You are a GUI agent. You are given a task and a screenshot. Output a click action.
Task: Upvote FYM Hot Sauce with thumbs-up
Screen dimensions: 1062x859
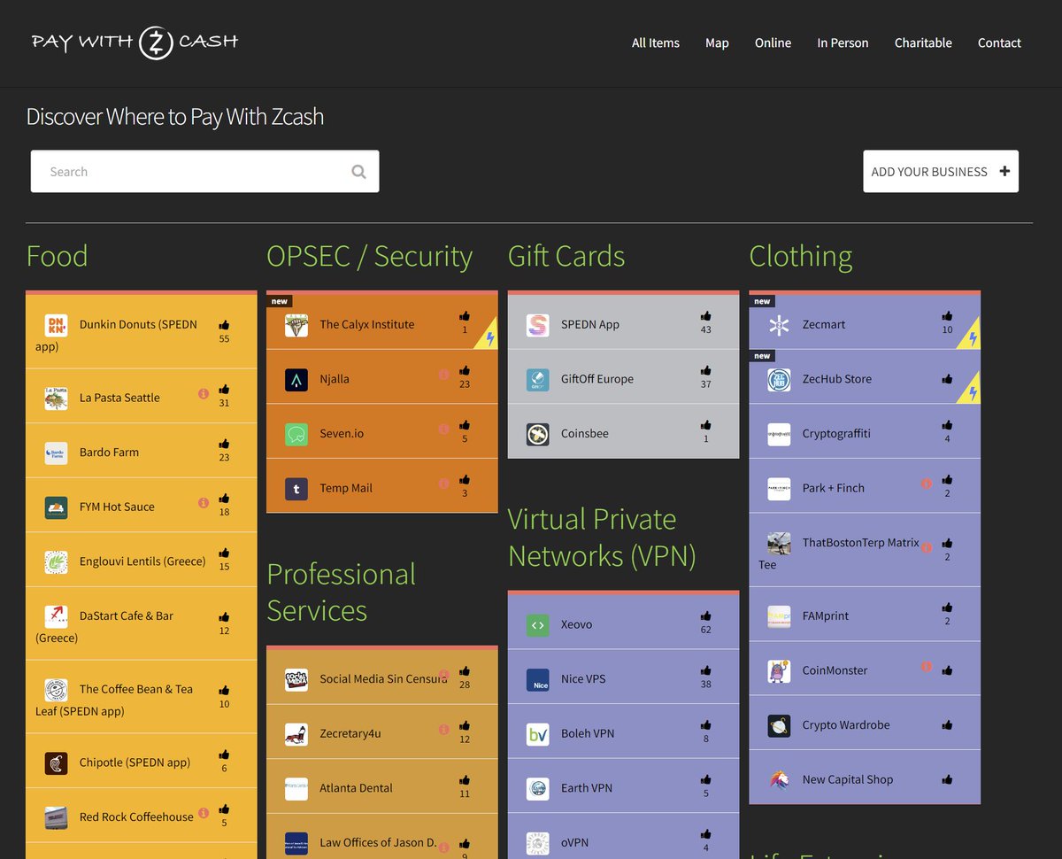coord(224,499)
